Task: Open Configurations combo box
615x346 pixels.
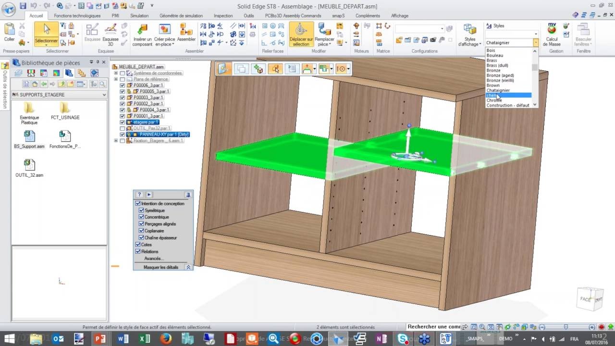Action: click(x=420, y=29)
